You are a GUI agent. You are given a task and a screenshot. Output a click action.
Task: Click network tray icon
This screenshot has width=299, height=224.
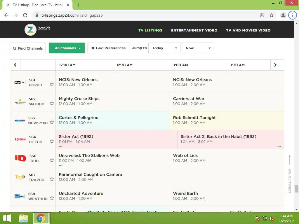(265, 218)
